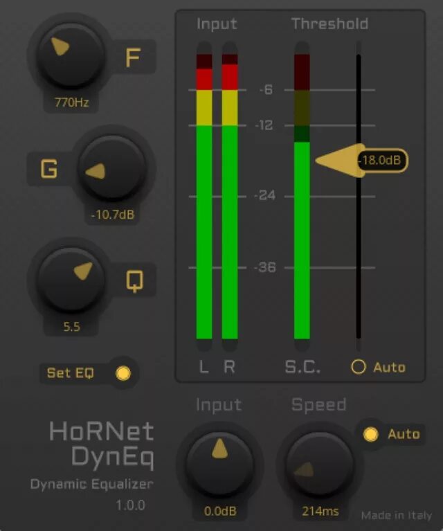Click the Speed knob
Image resolution: width=443 pixels, height=531 pixels.
coord(320,464)
